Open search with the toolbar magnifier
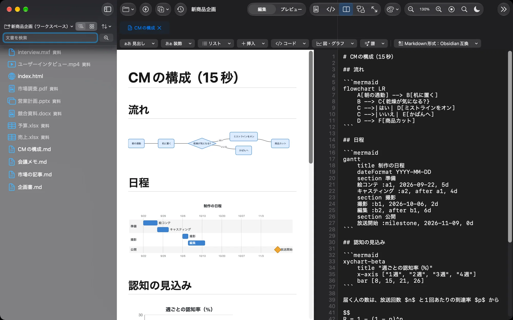 (464, 9)
